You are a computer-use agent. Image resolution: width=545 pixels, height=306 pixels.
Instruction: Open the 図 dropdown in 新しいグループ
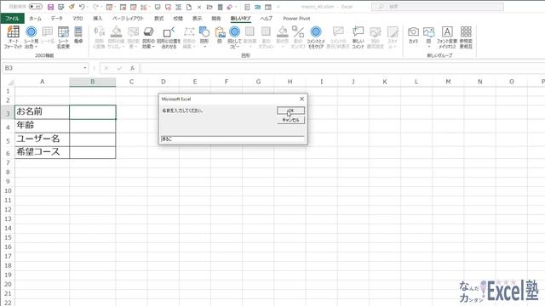pos(428,37)
